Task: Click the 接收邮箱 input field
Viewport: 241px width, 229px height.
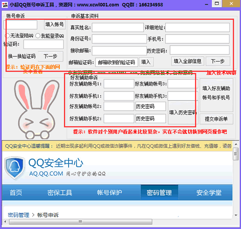Action: click(119, 50)
